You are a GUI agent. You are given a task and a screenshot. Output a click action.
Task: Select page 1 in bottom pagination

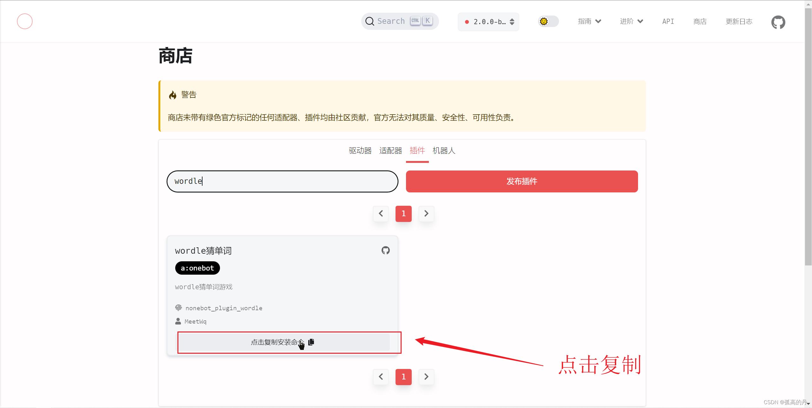(403, 377)
